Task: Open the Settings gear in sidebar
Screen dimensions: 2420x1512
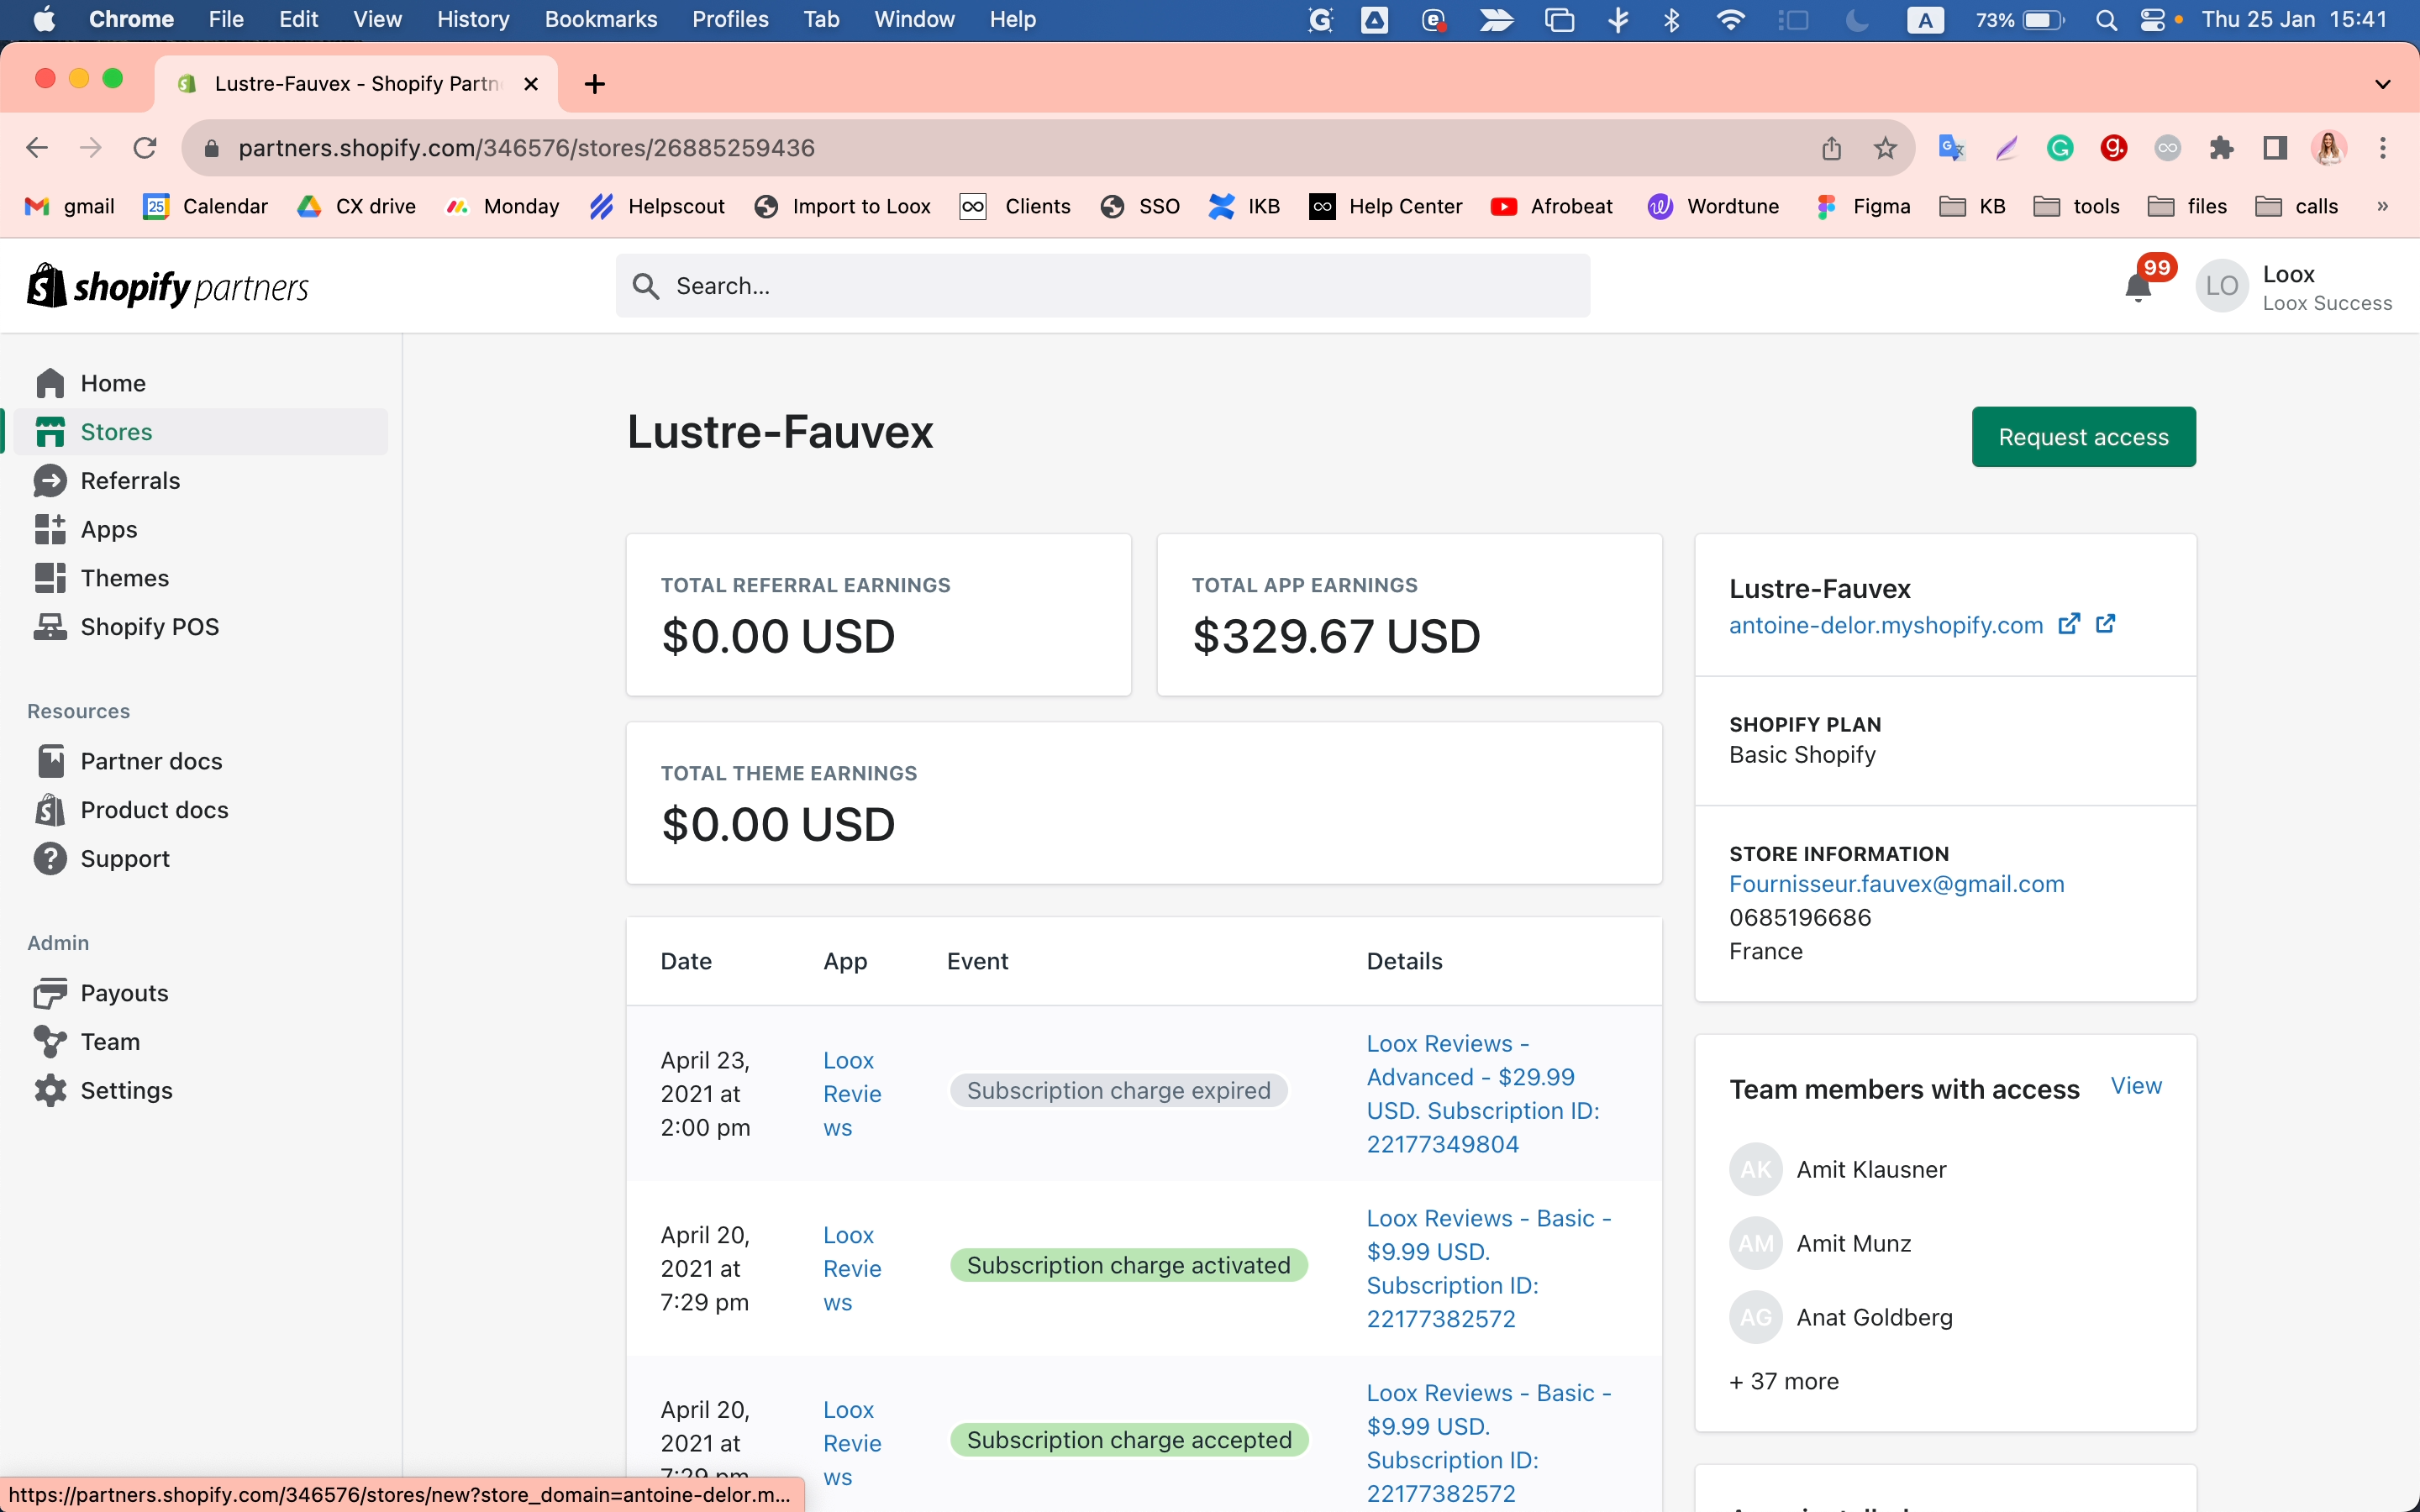Action: click(50, 1090)
